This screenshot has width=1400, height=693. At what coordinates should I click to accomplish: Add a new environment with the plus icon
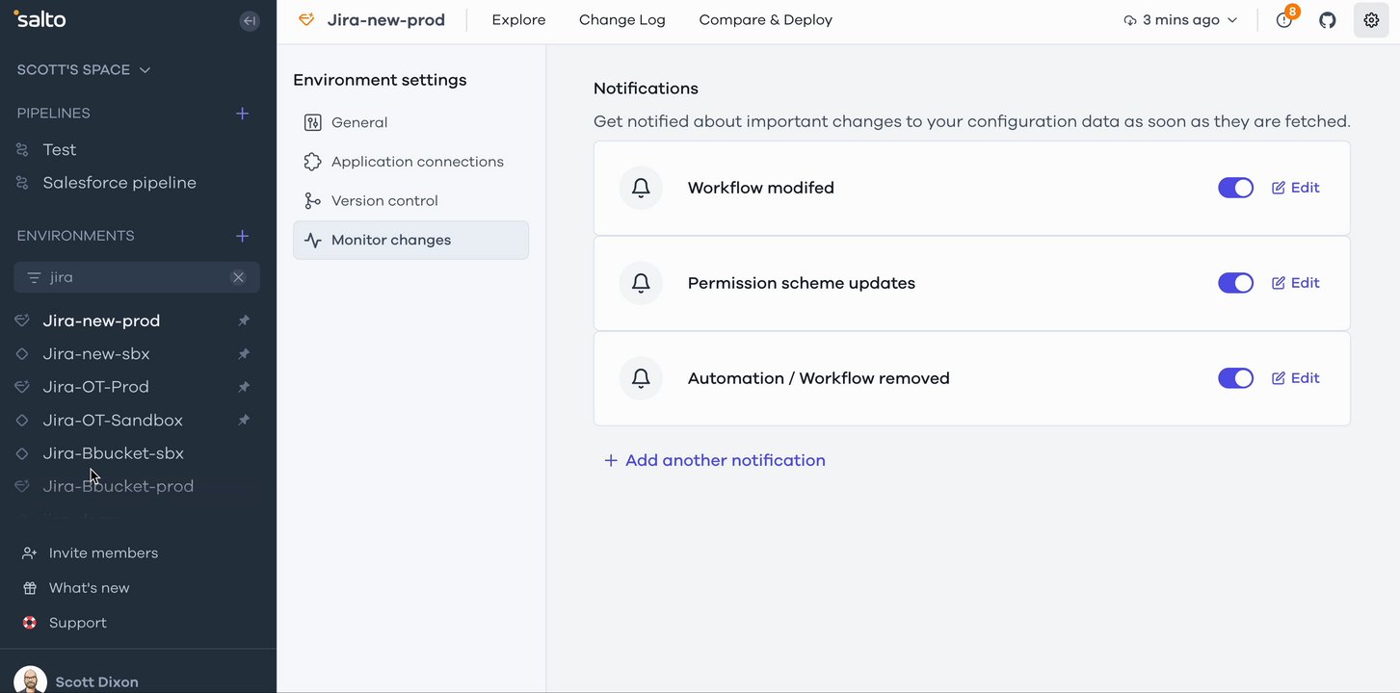click(x=242, y=236)
